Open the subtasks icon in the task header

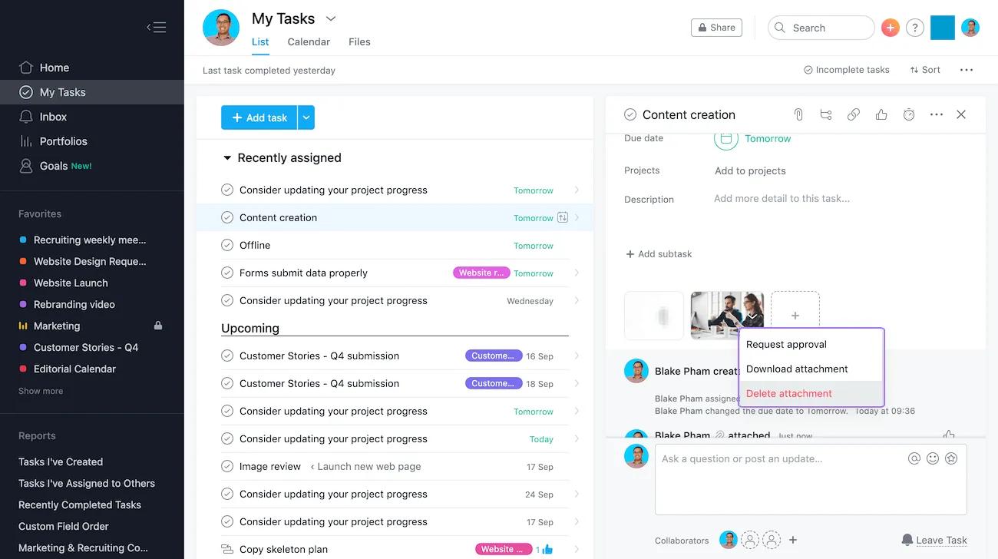(826, 114)
